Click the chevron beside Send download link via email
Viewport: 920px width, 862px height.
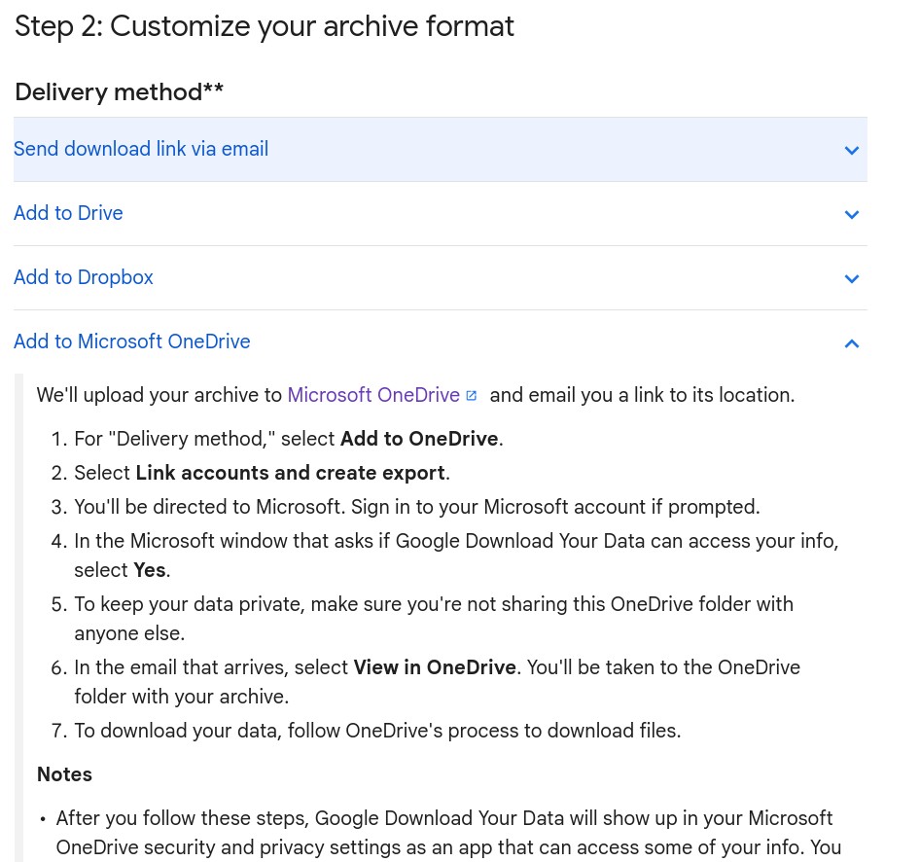(x=851, y=150)
